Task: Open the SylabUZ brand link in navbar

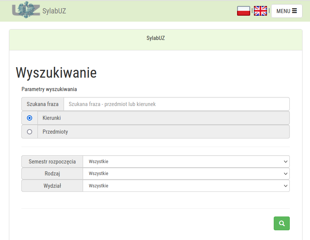Action: (x=54, y=11)
